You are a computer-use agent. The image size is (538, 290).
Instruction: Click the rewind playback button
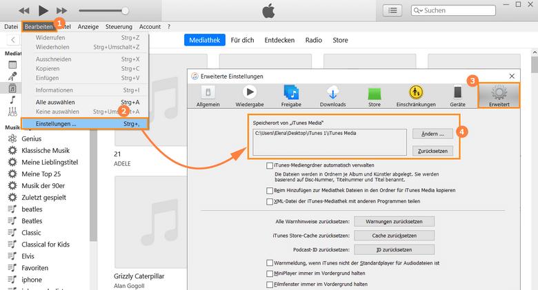(x=24, y=10)
